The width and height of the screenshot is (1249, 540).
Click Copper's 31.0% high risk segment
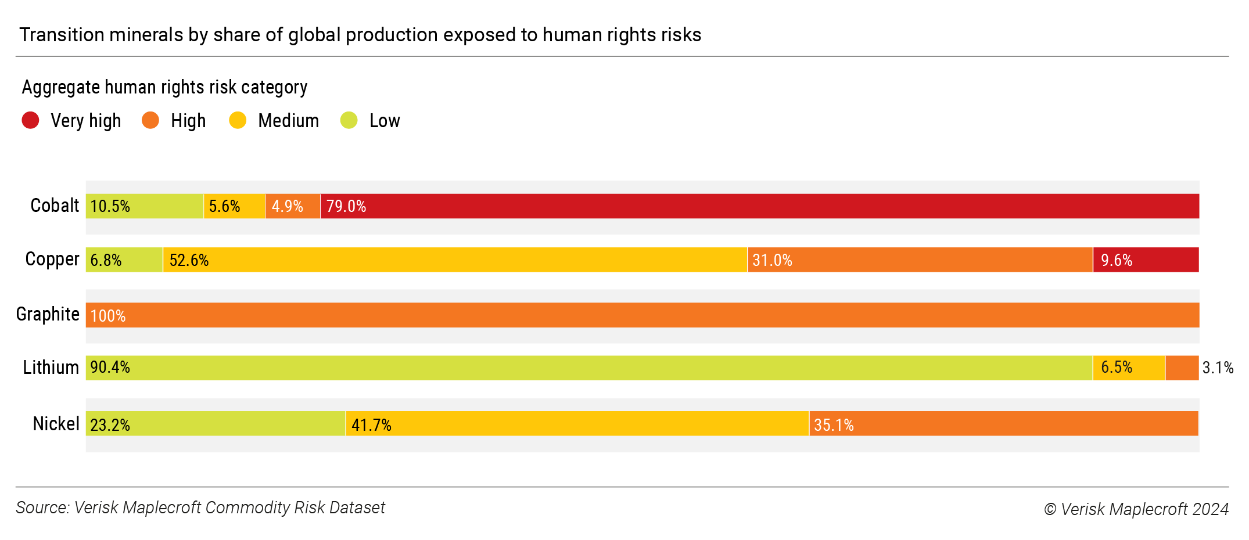point(920,260)
